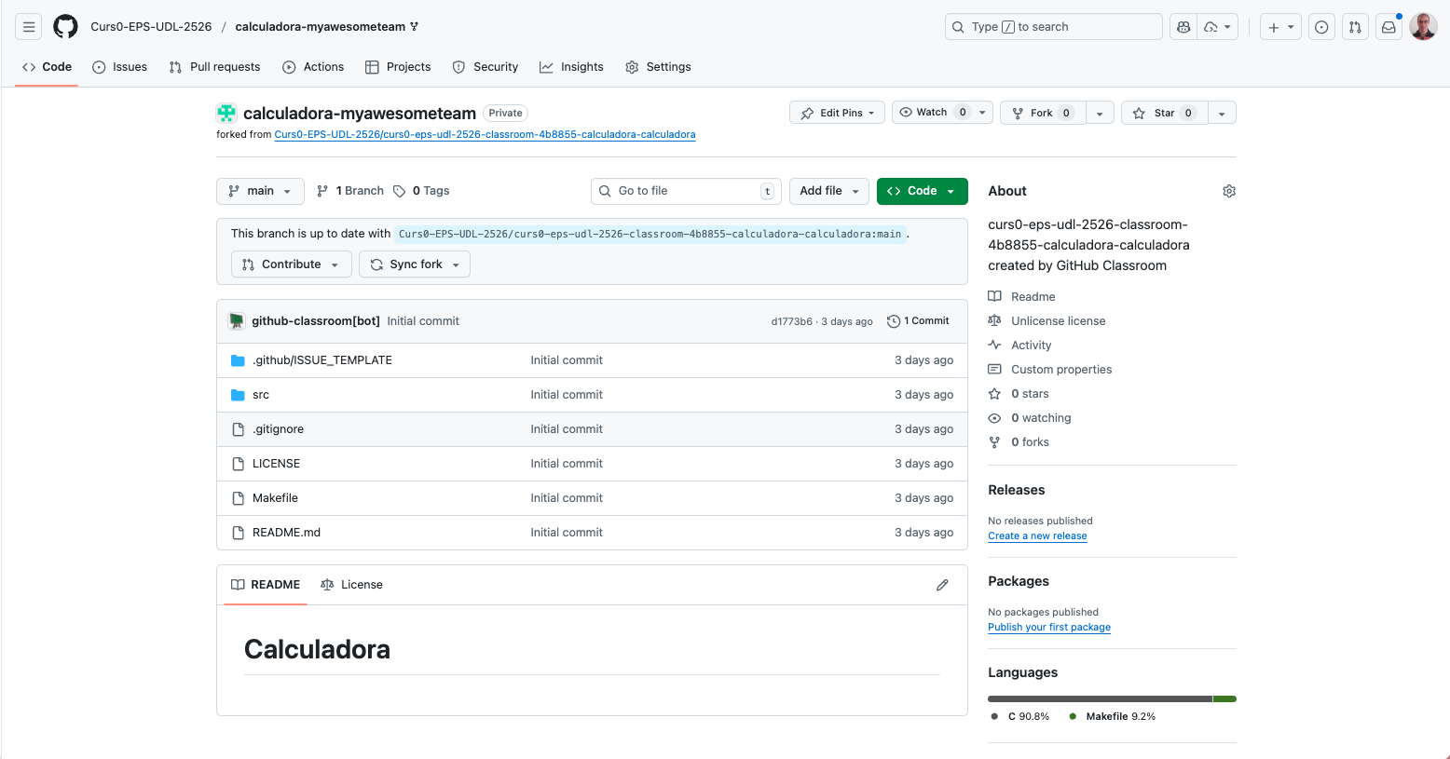This screenshot has height=759, width=1450.
Task: Click the Type / to search box
Action: [1053, 27]
